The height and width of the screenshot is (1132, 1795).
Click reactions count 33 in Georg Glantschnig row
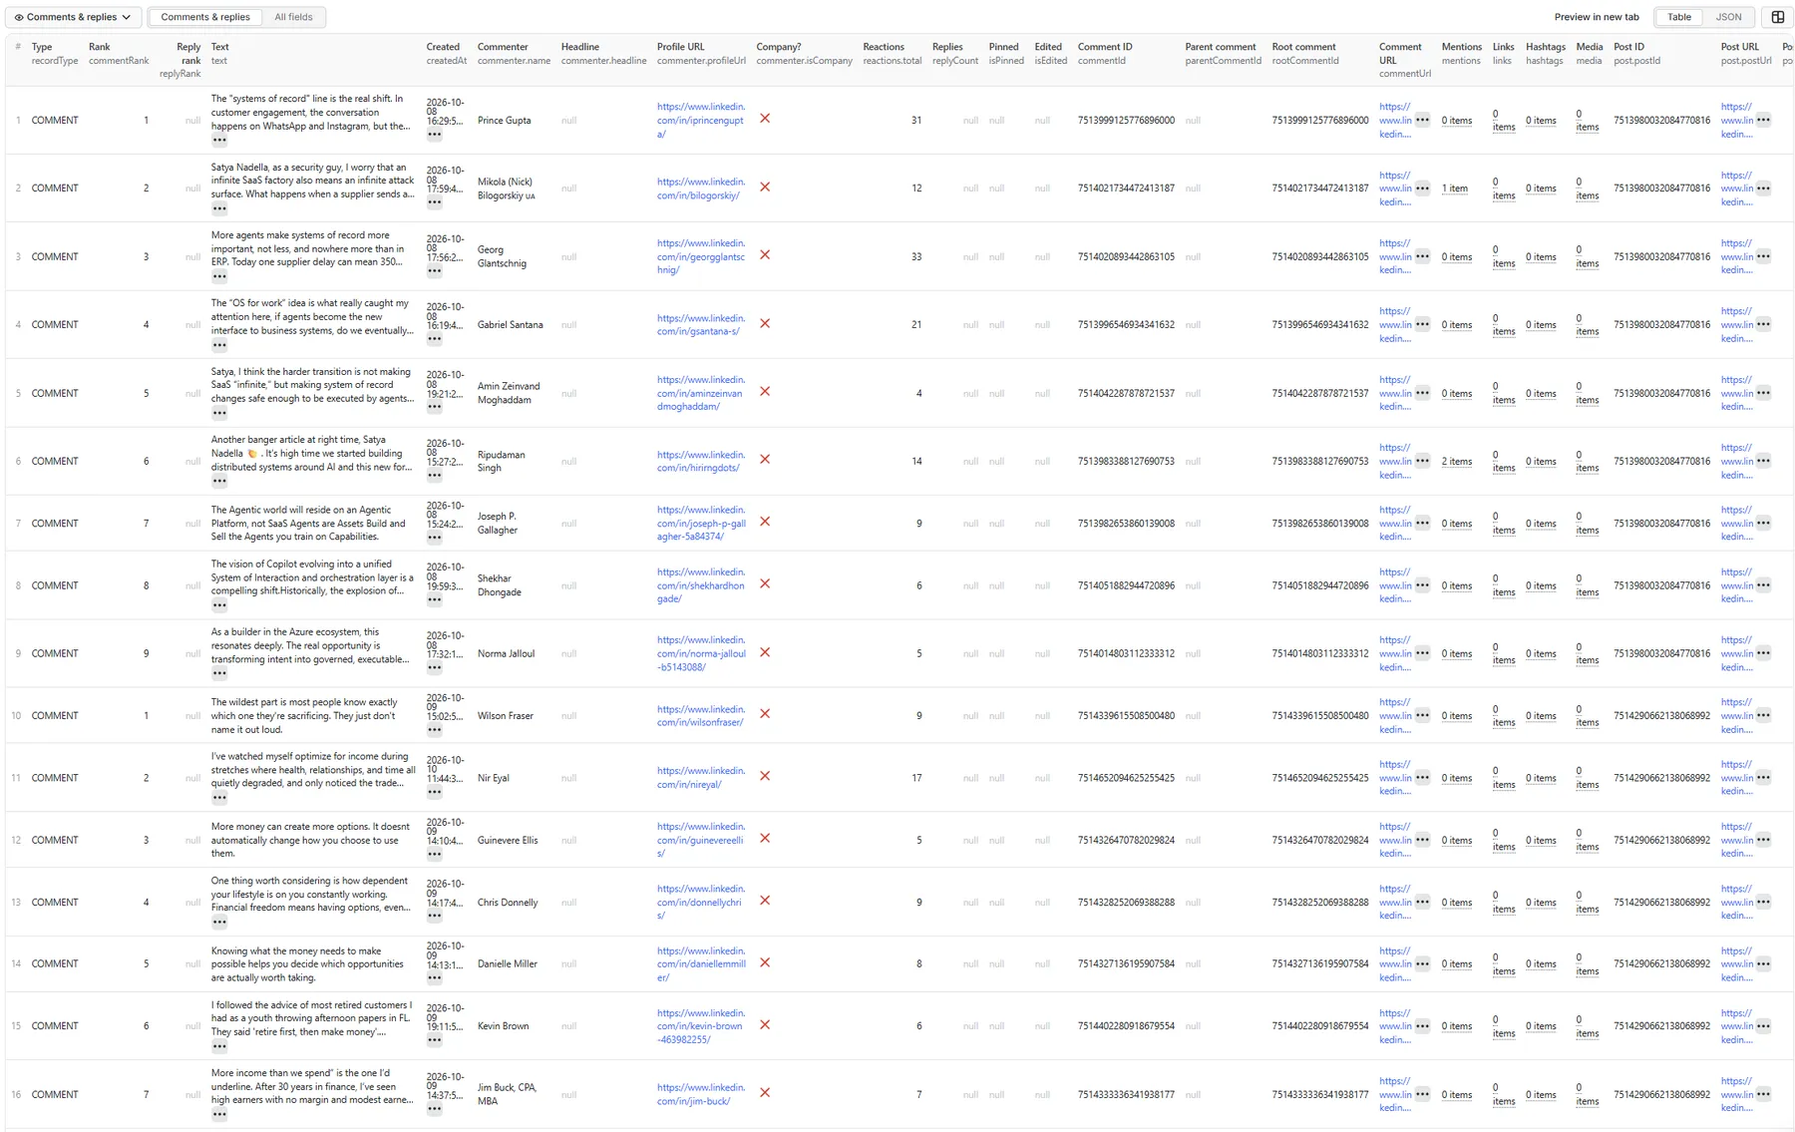click(x=915, y=257)
